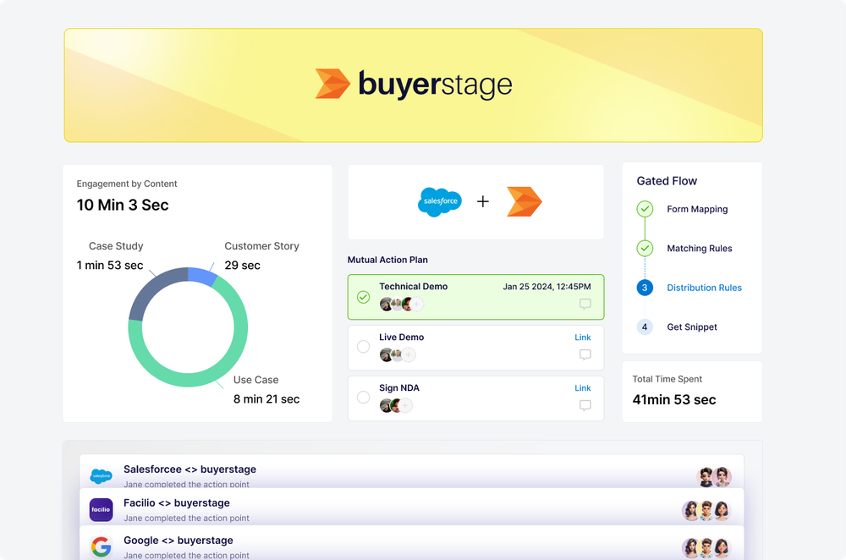Click the '41min 53 sec' total time value

click(x=674, y=400)
